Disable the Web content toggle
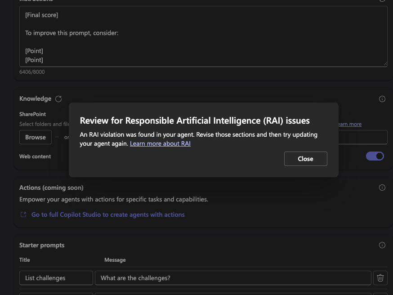393x295 pixels. (x=375, y=156)
